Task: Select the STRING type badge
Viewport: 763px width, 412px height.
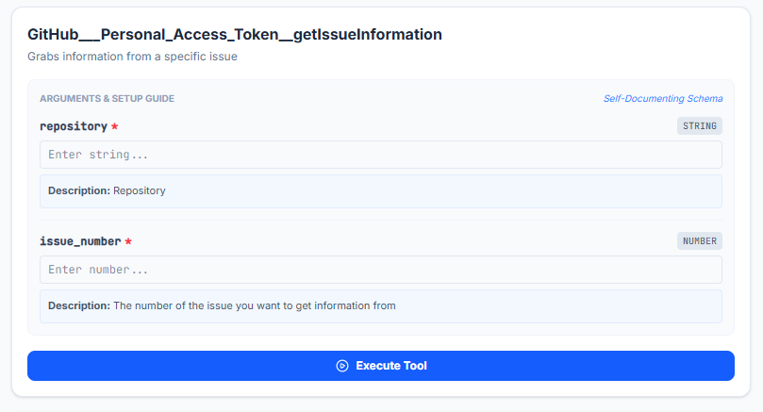Action: pos(699,126)
